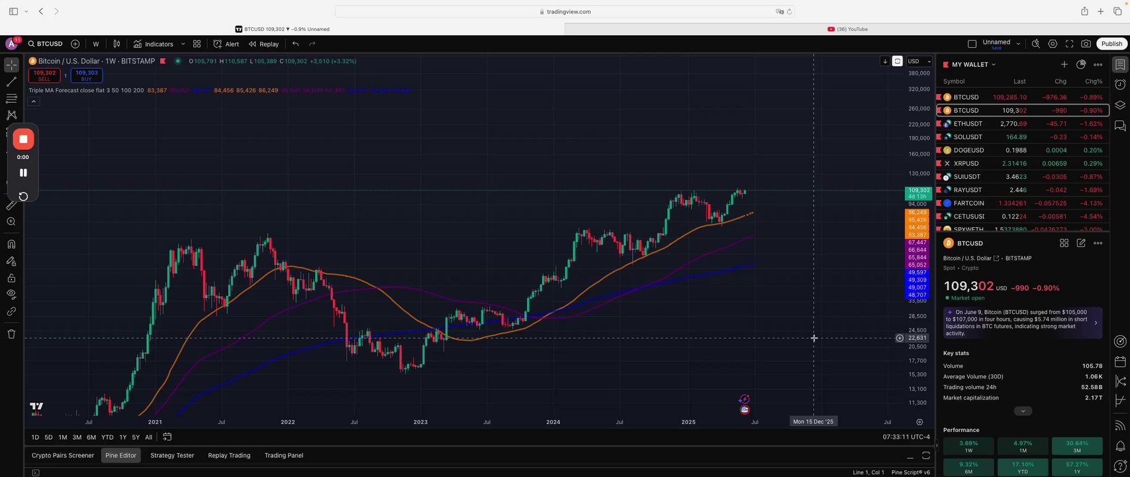
Task: Select the trend line drawing tool
Action: tap(11, 82)
